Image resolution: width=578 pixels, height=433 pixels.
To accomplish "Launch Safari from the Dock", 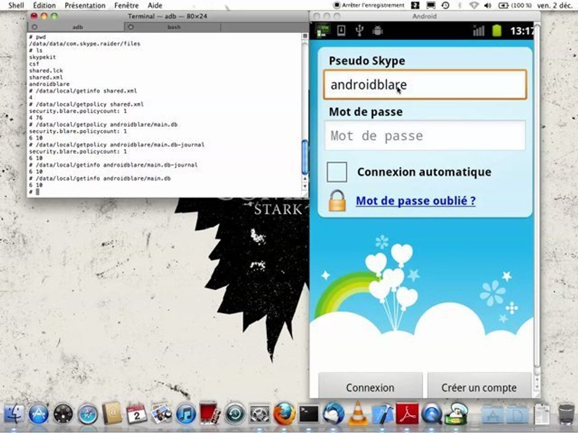I will point(88,414).
